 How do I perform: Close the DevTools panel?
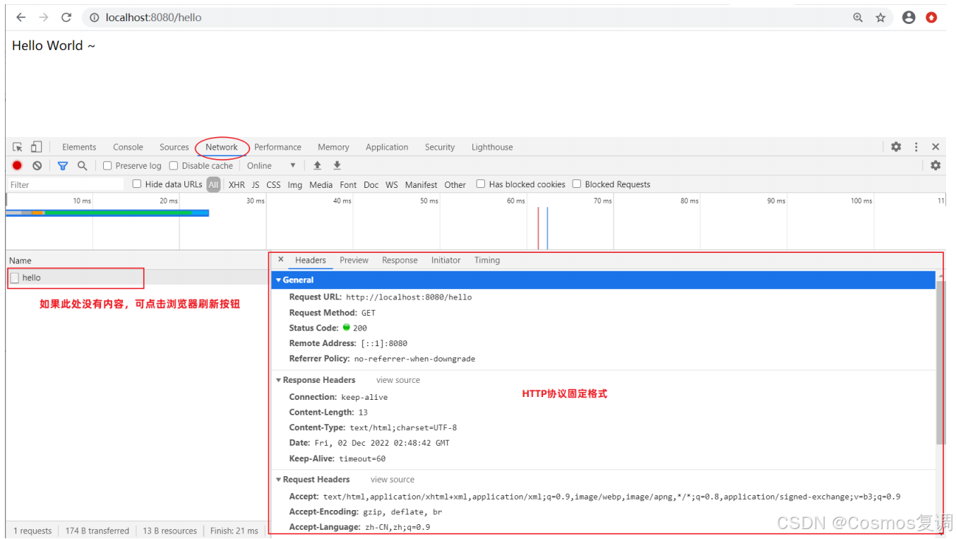[x=936, y=147]
